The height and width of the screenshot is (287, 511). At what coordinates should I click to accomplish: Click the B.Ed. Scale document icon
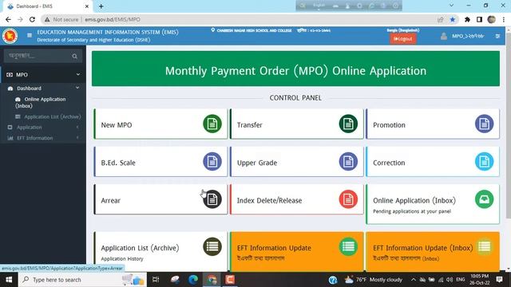pyautogui.click(x=212, y=161)
